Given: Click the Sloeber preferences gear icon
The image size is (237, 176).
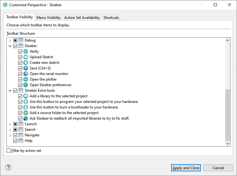Looking at the screenshot, I should tap(26, 85).
